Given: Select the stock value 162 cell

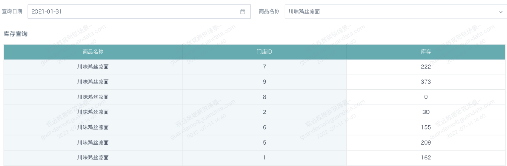Looking at the screenshot, I should [x=426, y=158].
